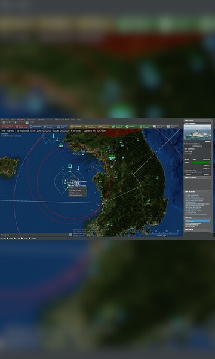215x359 pixels.
Task: Click the first run-time arrow at bottom left
Action: point(8,238)
